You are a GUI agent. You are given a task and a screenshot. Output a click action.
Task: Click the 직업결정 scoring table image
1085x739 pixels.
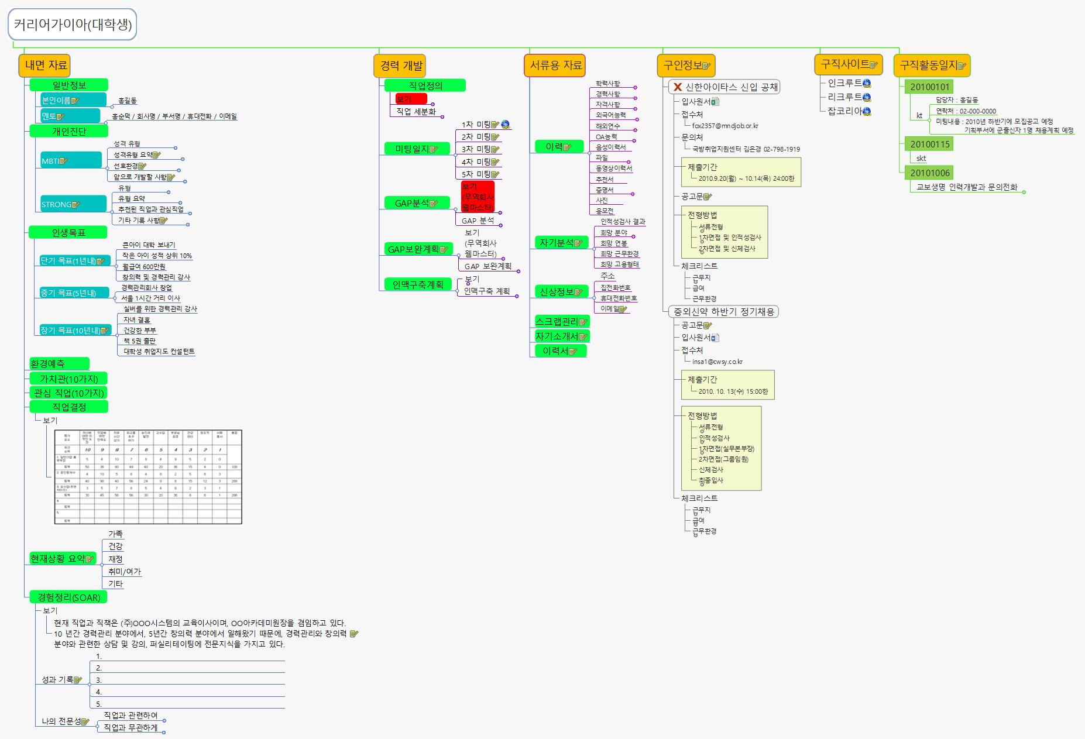(148, 477)
